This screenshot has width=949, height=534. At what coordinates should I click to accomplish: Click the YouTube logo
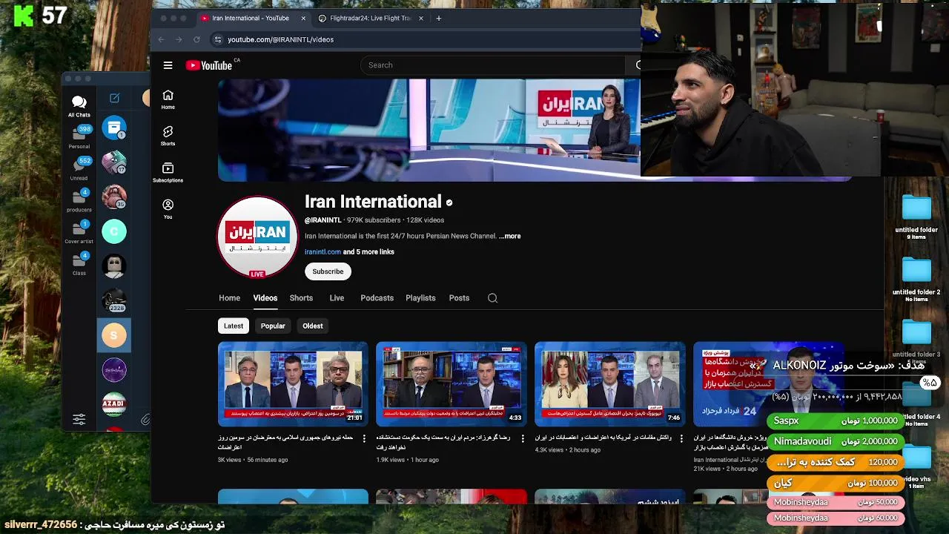pos(209,65)
